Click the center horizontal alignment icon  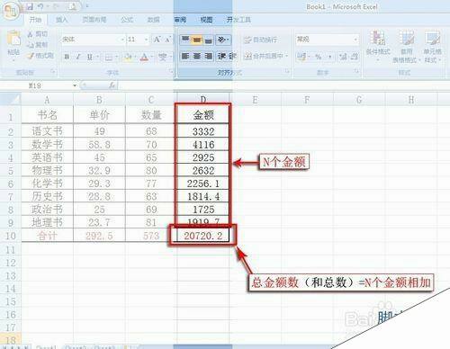197,56
